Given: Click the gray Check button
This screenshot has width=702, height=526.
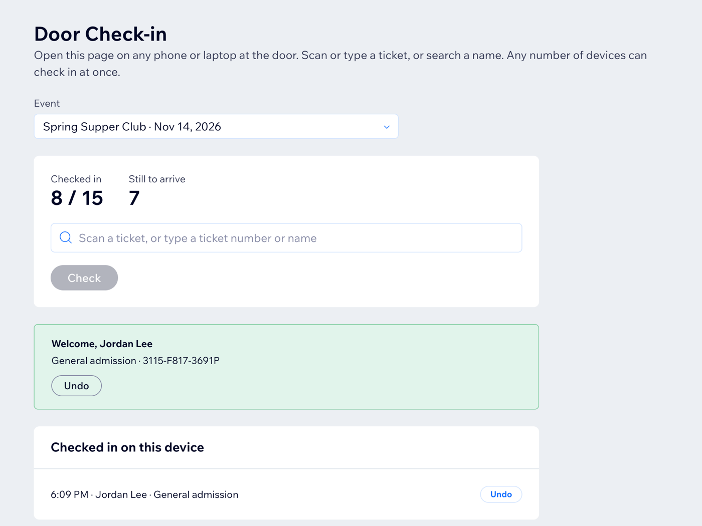Looking at the screenshot, I should 84,278.
